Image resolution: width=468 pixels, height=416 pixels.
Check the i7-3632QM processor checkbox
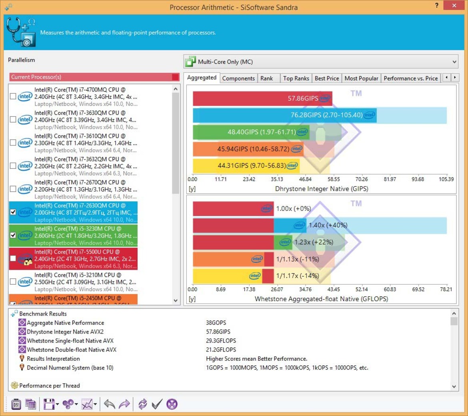click(13, 166)
